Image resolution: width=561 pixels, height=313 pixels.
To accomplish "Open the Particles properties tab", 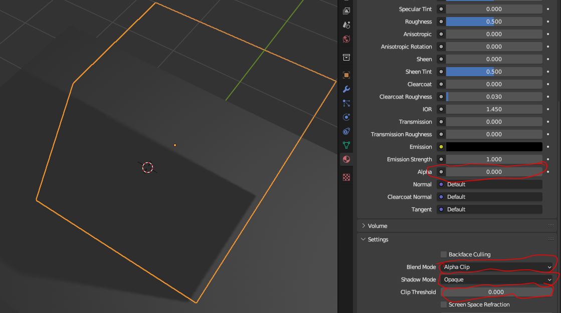I will [346, 103].
